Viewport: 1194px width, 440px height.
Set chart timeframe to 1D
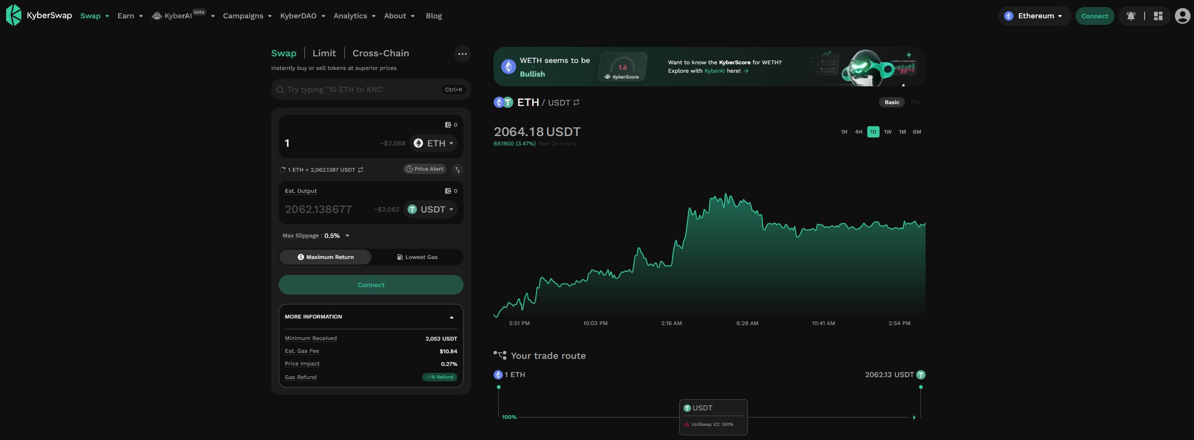[x=873, y=132]
